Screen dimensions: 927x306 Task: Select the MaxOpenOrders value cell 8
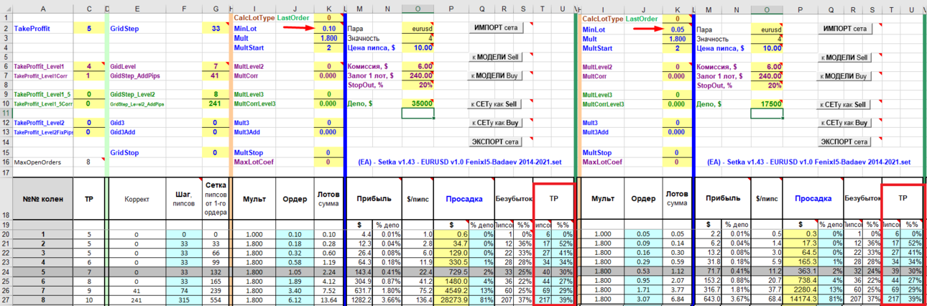pyautogui.click(x=88, y=162)
